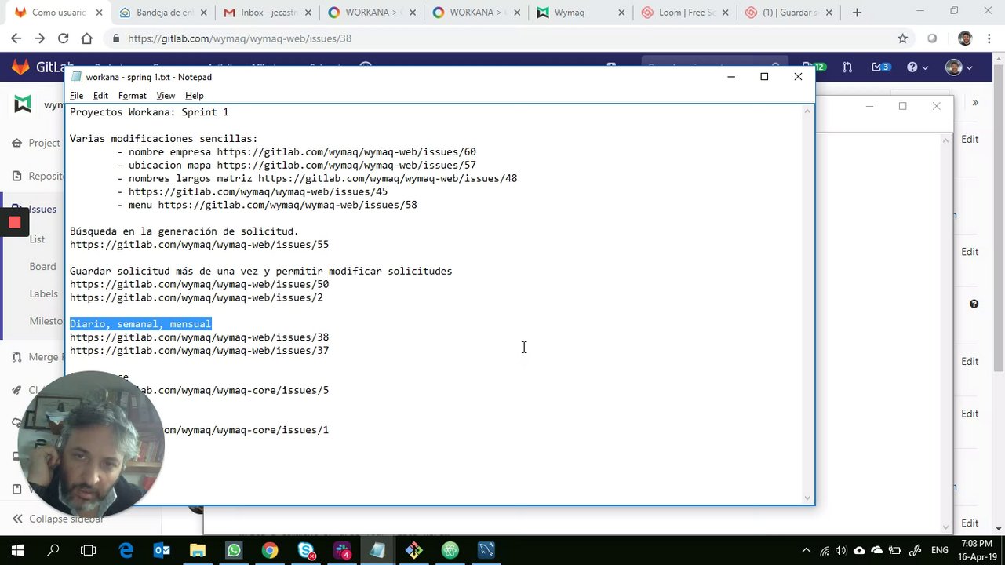Open Skype from the taskbar

pyautogui.click(x=306, y=550)
